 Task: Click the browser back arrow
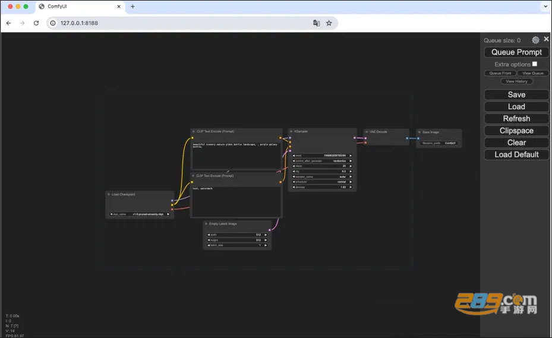8,23
